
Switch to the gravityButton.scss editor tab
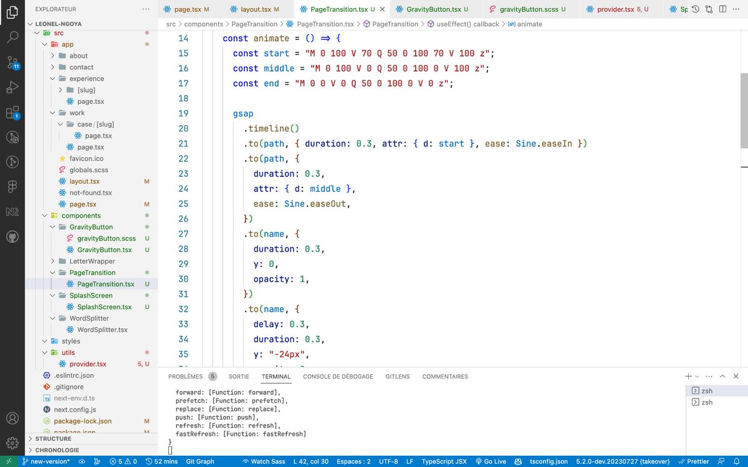[533, 9]
